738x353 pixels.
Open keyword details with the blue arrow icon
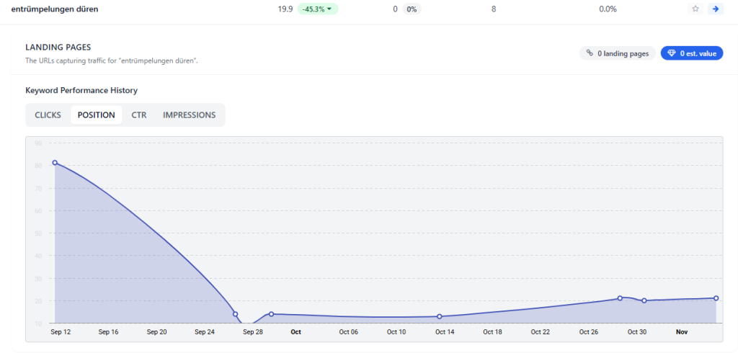715,9
